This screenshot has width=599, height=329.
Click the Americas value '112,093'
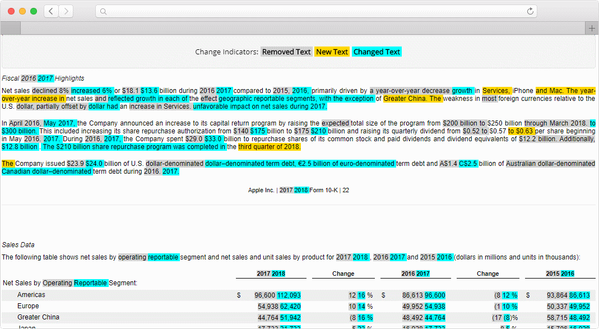tap(289, 295)
